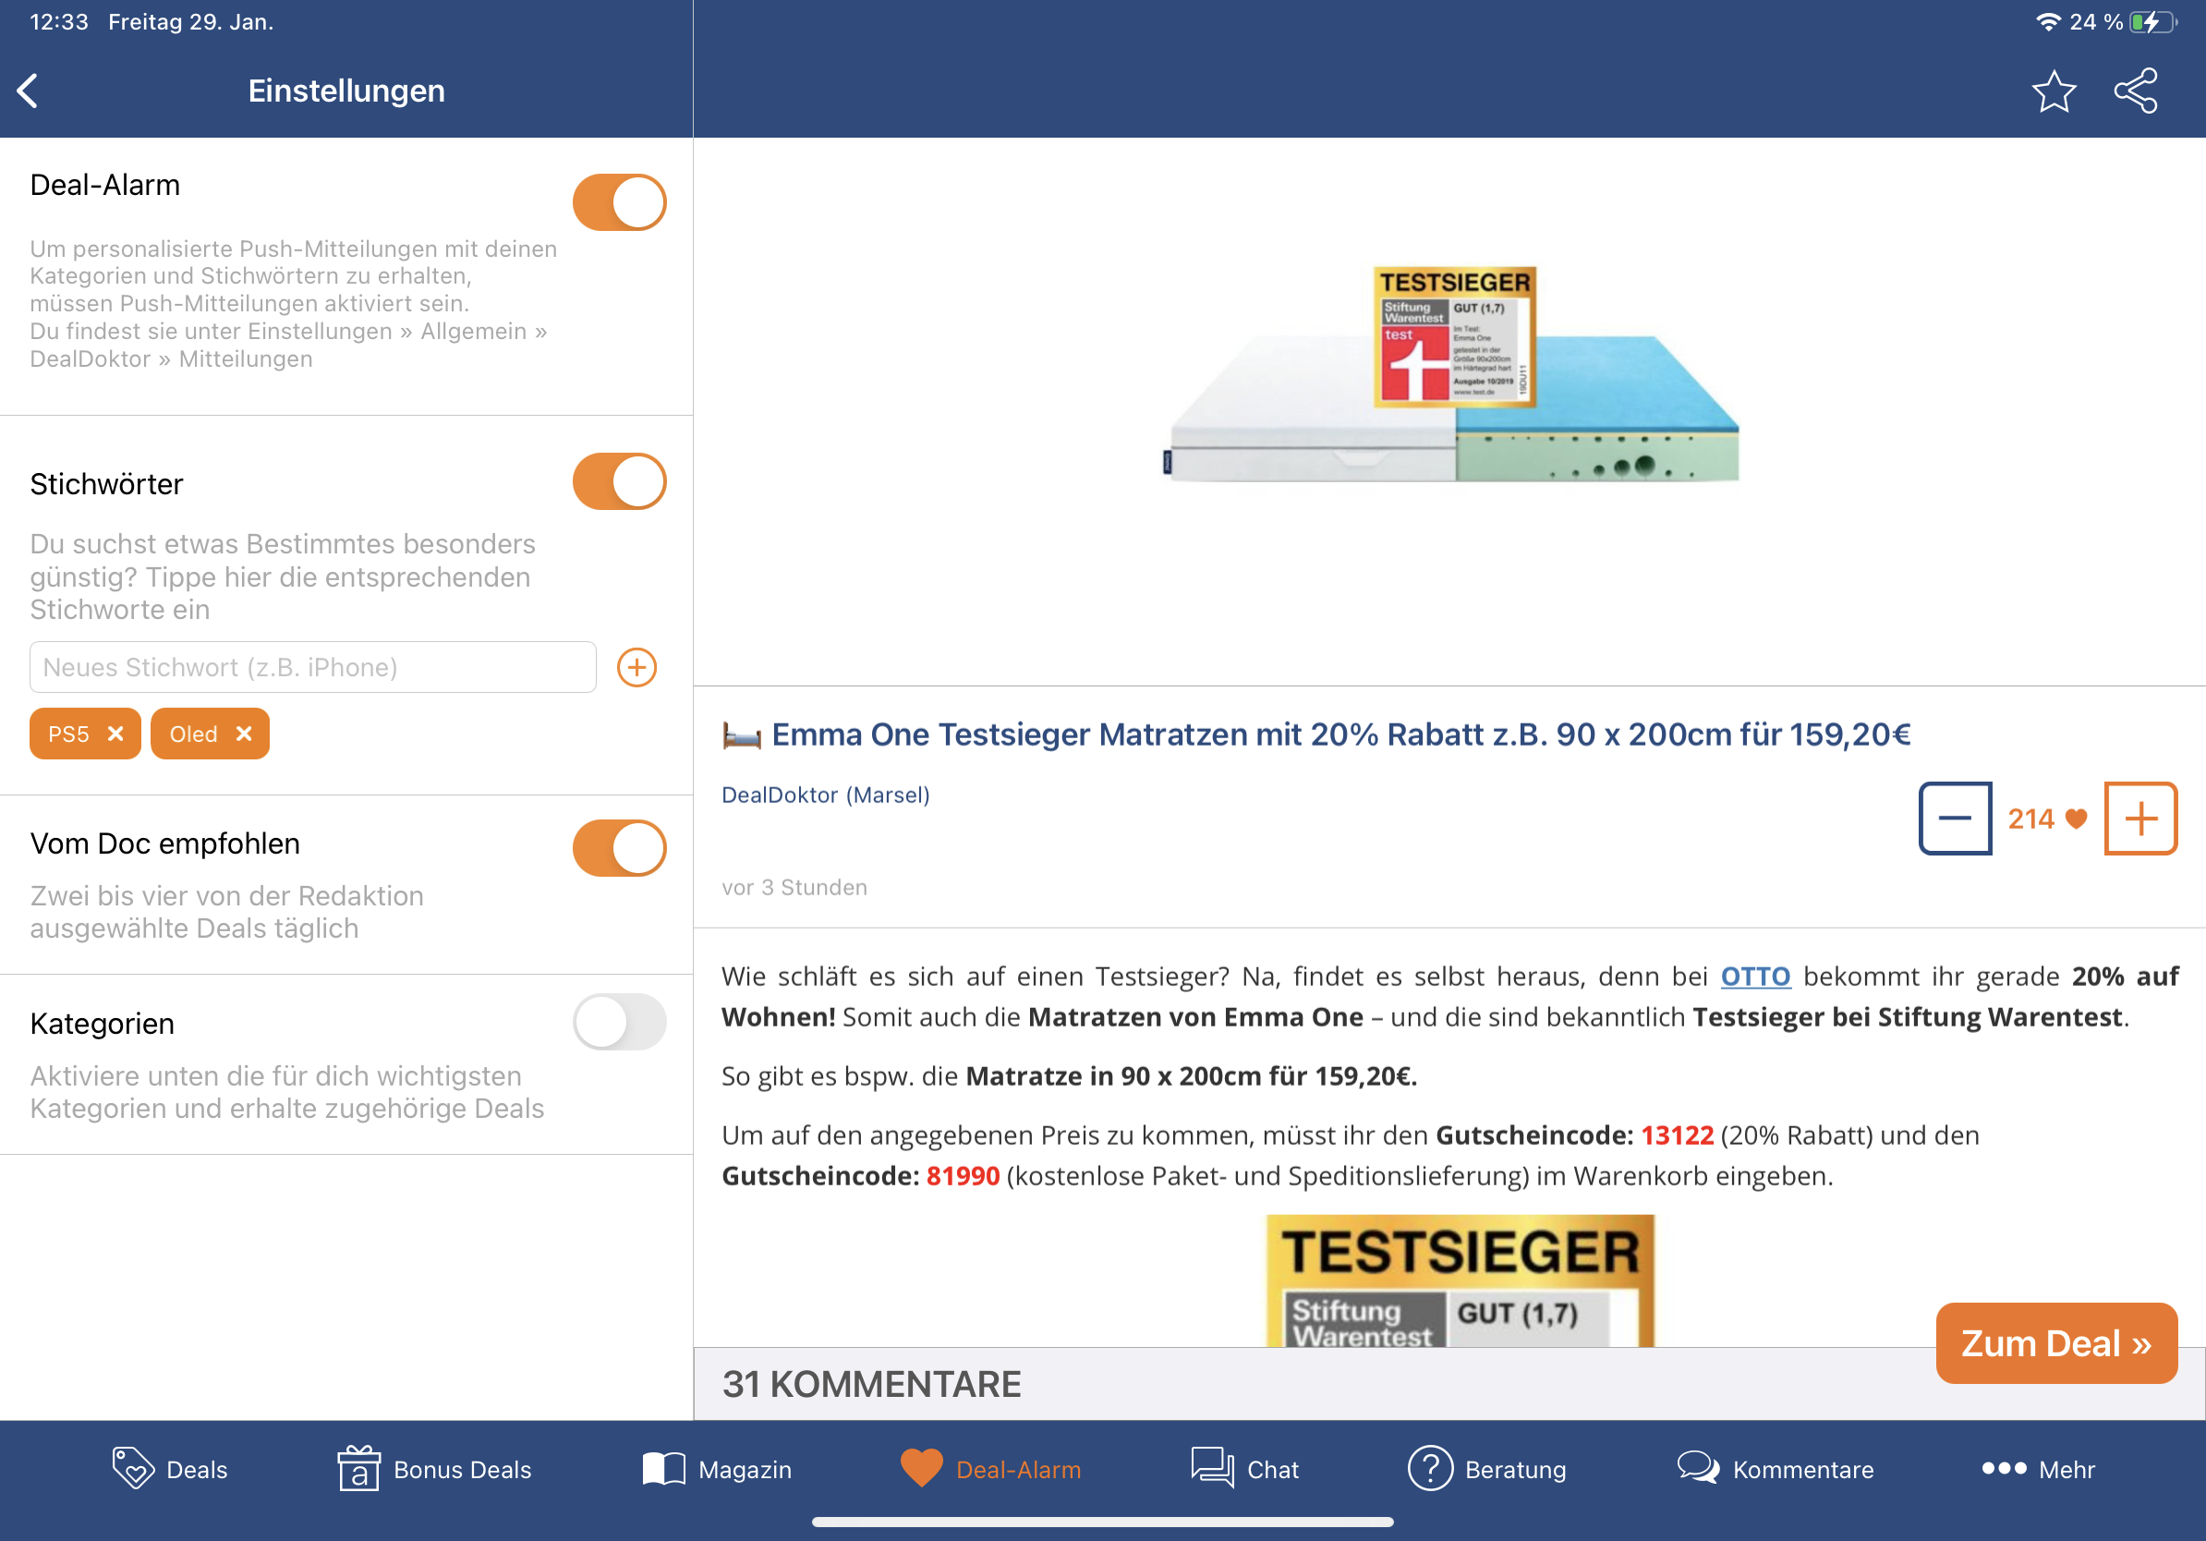Screen dimensions: 2206x1541
Task: Tap the 'vor 3 Stunden' timestamp
Action: point(794,887)
